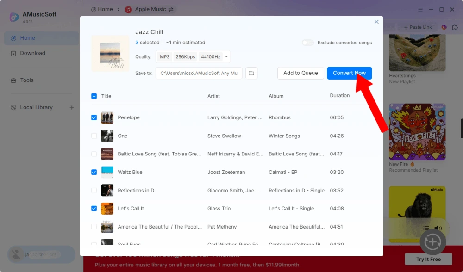Viewport: 463px width, 272px height.
Task: Open the browse output folder icon
Action: [x=251, y=73]
